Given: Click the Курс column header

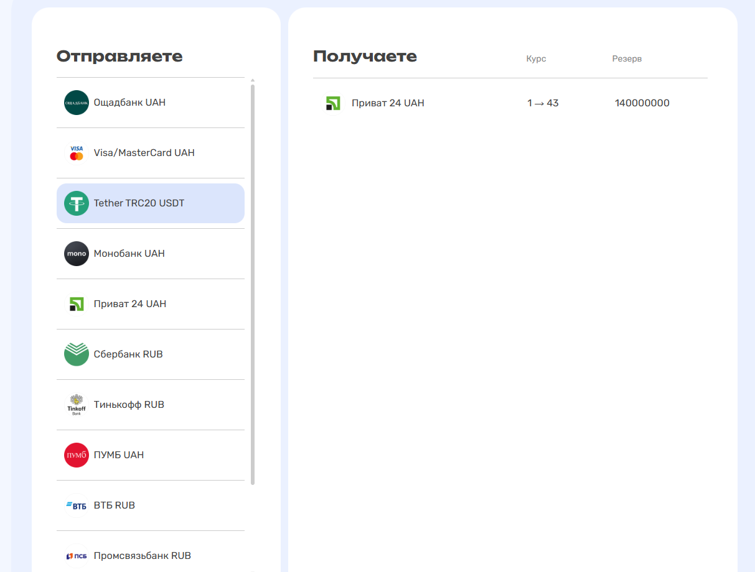Looking at the screenshot, I should pos(536,58).
